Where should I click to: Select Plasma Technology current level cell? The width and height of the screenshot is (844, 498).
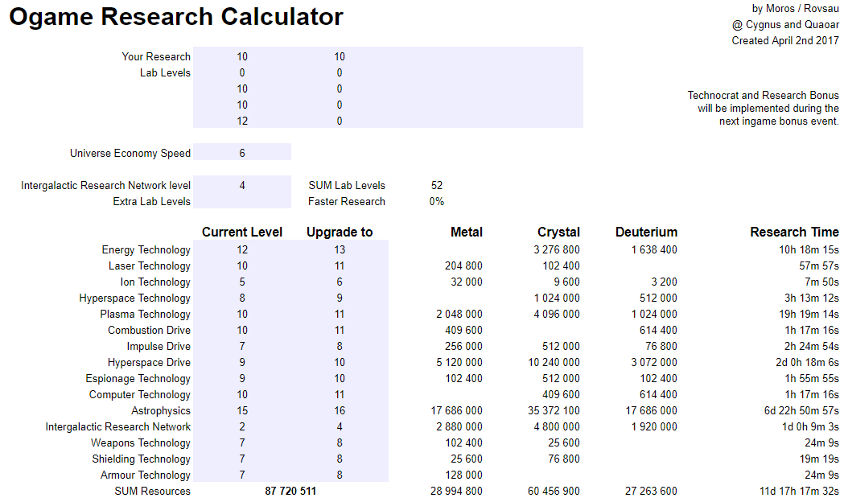[242, 315]
